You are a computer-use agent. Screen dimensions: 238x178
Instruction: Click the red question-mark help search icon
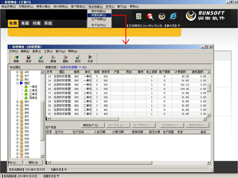(x=150, y=16)
